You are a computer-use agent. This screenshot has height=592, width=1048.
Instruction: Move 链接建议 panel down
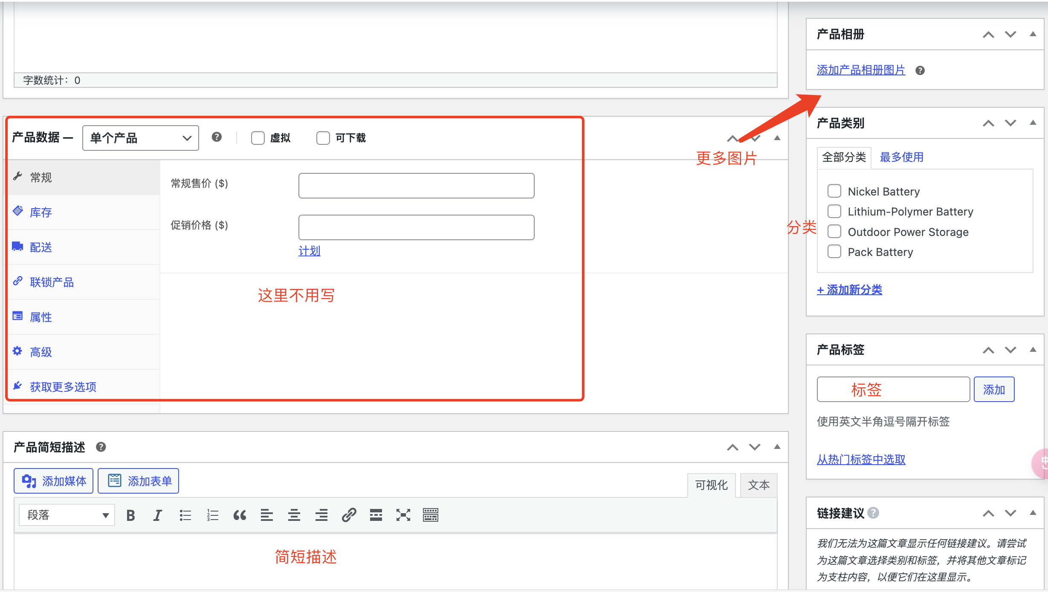(x=1010, y=513)
